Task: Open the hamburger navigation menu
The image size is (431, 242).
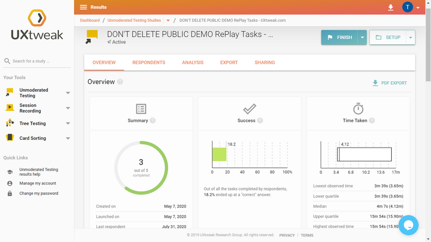Action: tap(83, 7)
